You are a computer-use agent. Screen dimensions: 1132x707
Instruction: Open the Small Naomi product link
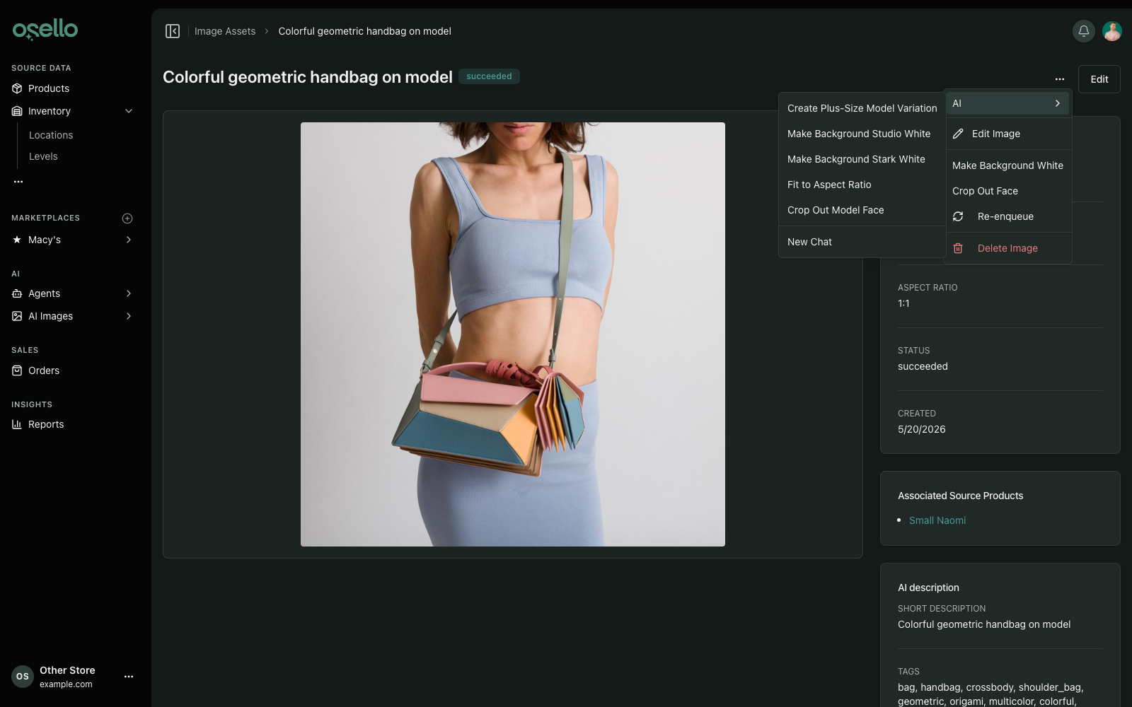937,520
